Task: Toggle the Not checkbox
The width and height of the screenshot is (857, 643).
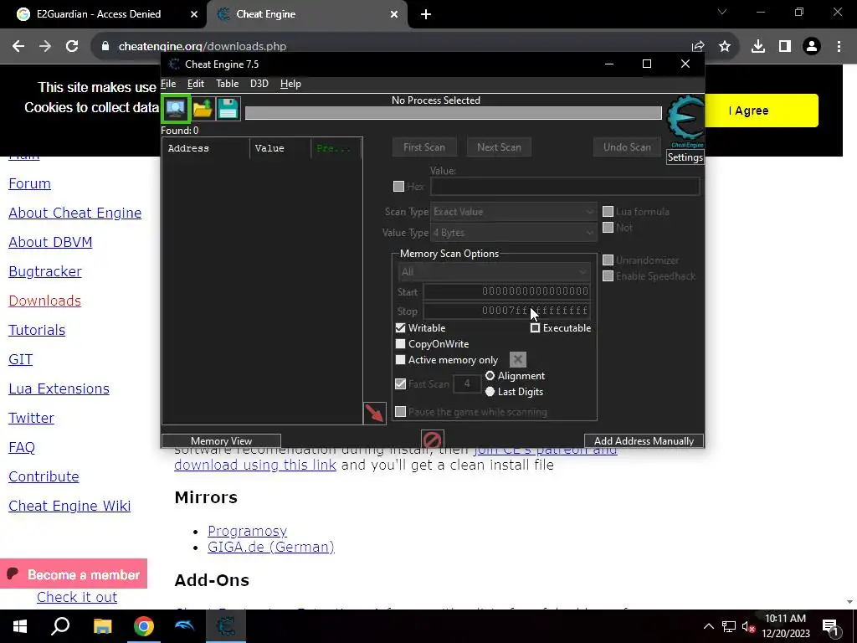Action: click(x=608, y=228)
